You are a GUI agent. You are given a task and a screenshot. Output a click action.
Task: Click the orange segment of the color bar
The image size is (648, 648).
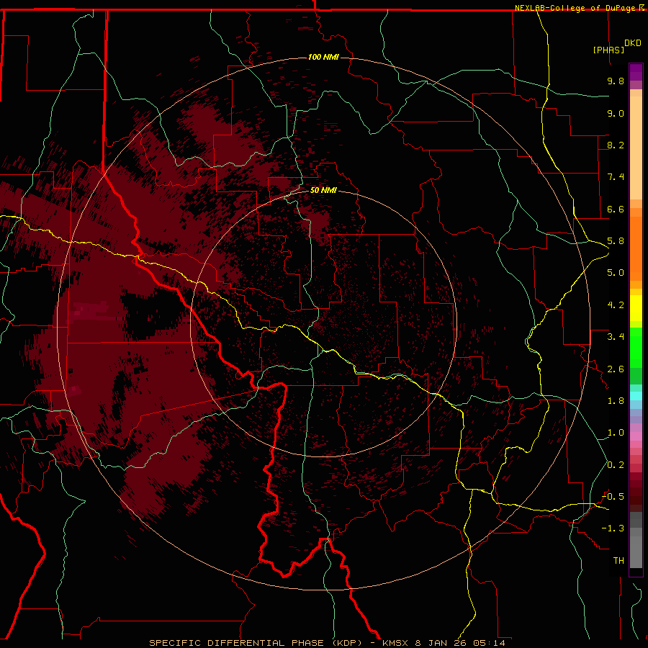[x=636, y=249]
